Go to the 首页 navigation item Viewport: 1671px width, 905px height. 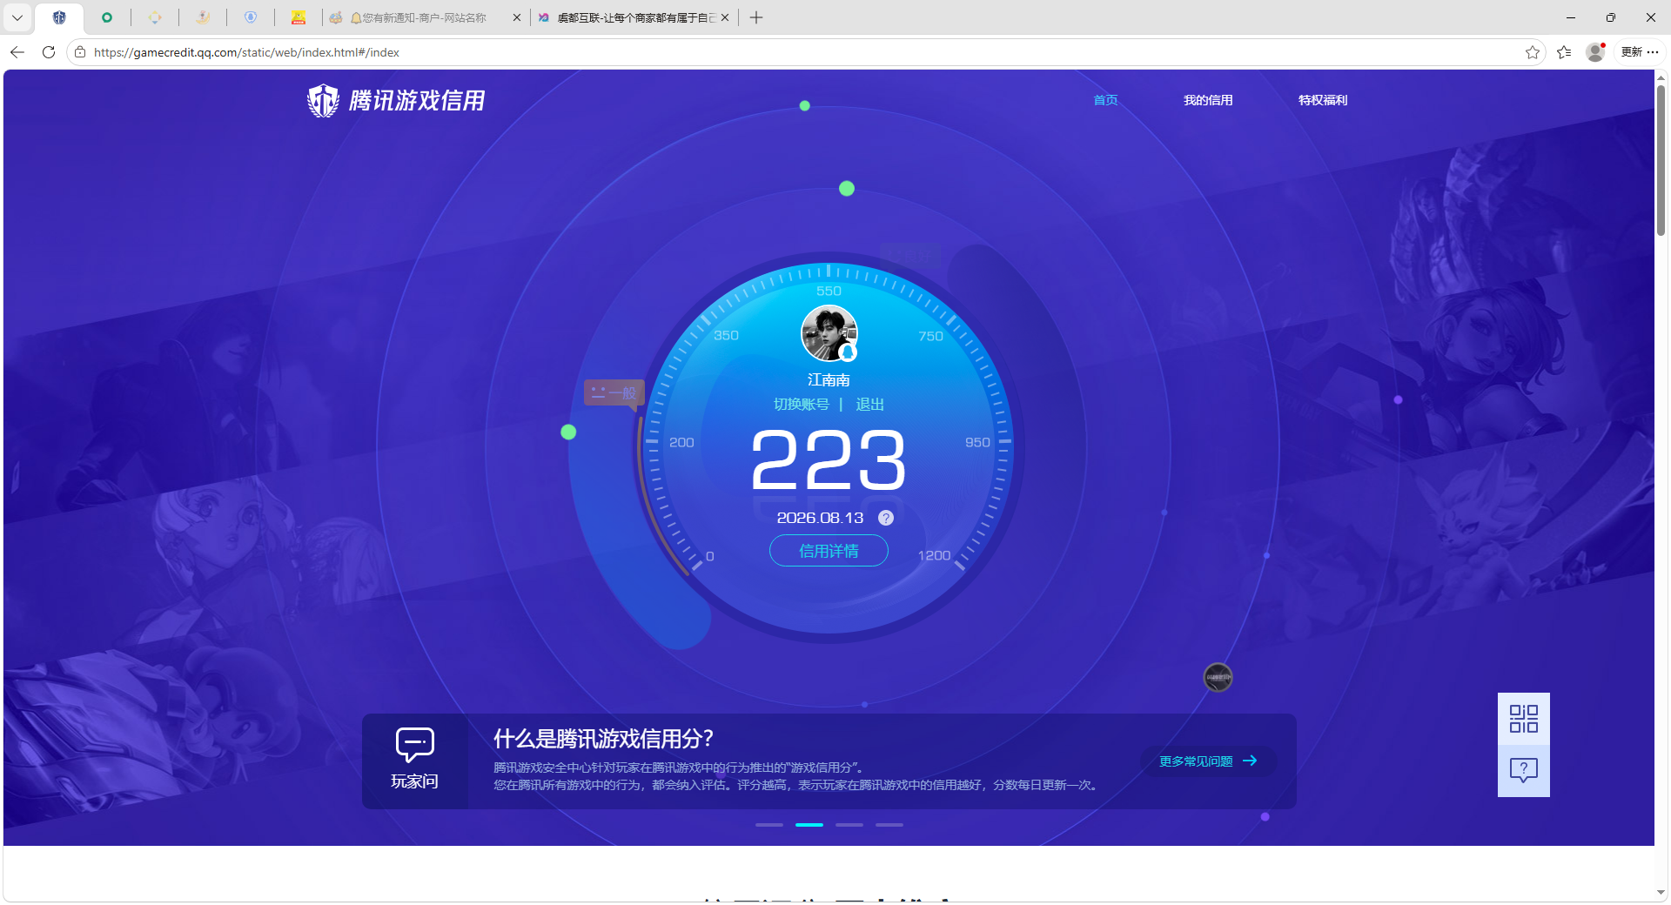pos(1105,100)
